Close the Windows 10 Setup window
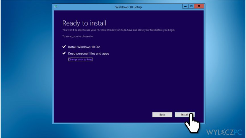The image size is (246, 138). point(199,6)
